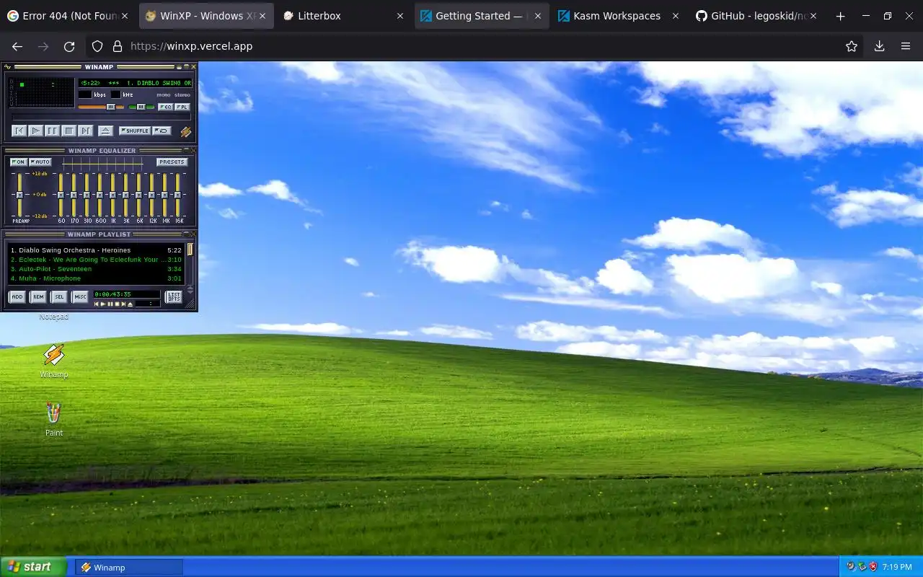The height and width of the screenshot is (577, 923).
Task: Start playback with Winamp's play button
Action: coord(36,131)
